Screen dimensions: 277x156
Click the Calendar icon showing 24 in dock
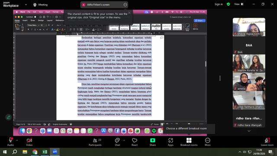[70, 131]
